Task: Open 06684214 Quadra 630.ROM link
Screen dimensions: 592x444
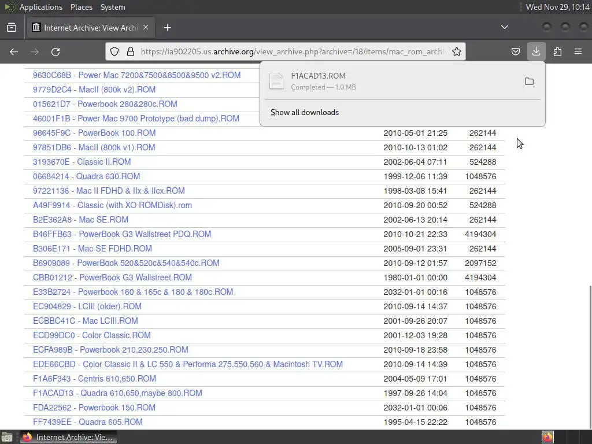Action: click(87, 176)
